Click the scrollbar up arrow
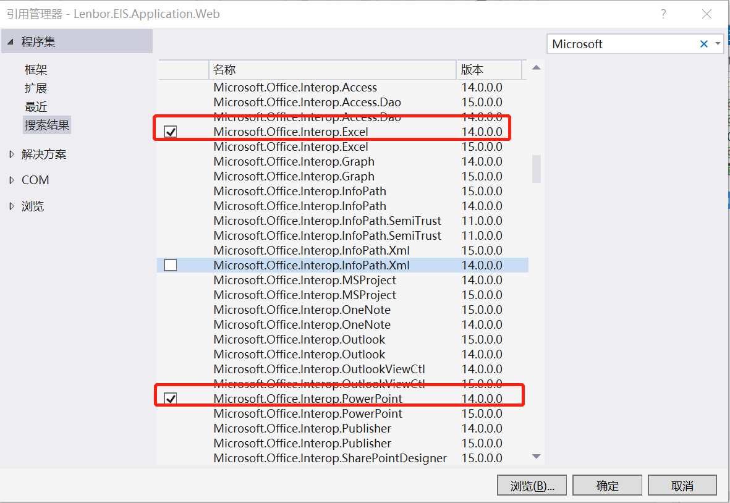The height and width of the screenshot is (503, 730). tap(537, 68)
